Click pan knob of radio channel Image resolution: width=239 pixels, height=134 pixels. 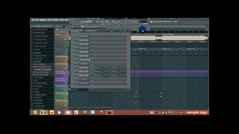[75, 79]
